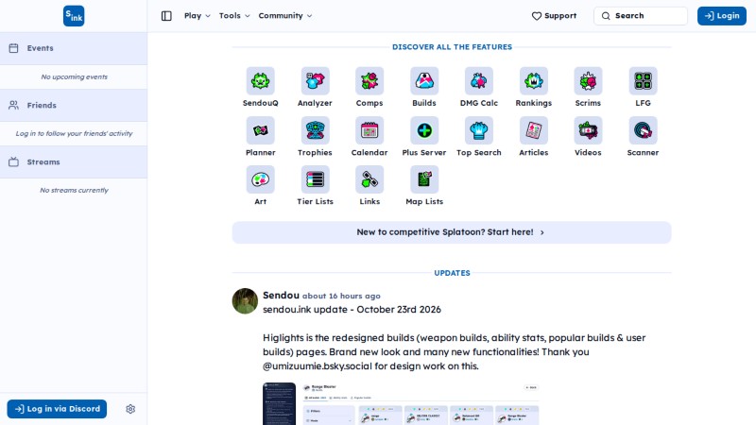Toggle the sidebar panel icon
The image size is (756, 425).
[166, 16]
